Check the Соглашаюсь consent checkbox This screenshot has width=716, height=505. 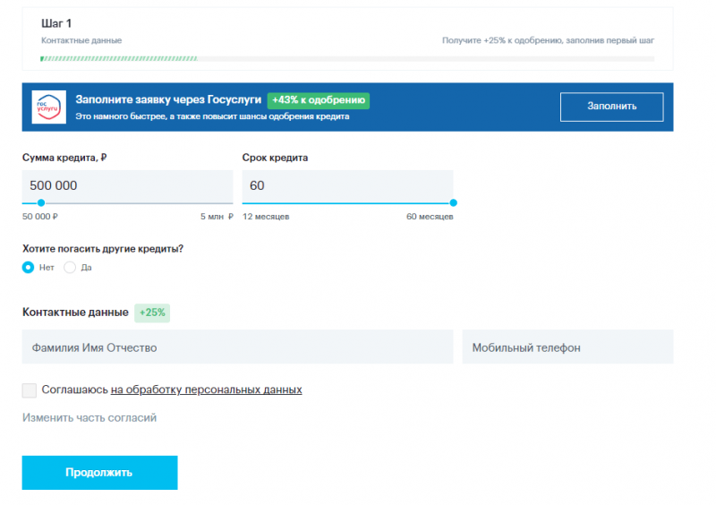click(30, 390)
